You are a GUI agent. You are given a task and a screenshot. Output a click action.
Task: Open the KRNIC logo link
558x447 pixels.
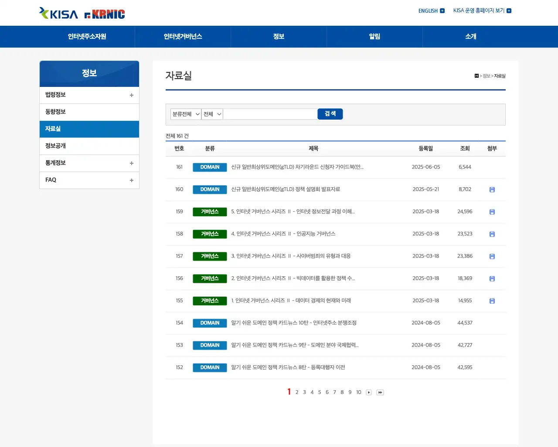(105, 14)
